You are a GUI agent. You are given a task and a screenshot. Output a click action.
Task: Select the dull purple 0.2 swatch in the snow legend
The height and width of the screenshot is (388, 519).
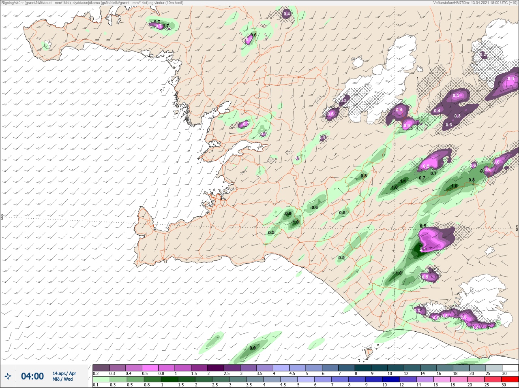tap(101, 367)
